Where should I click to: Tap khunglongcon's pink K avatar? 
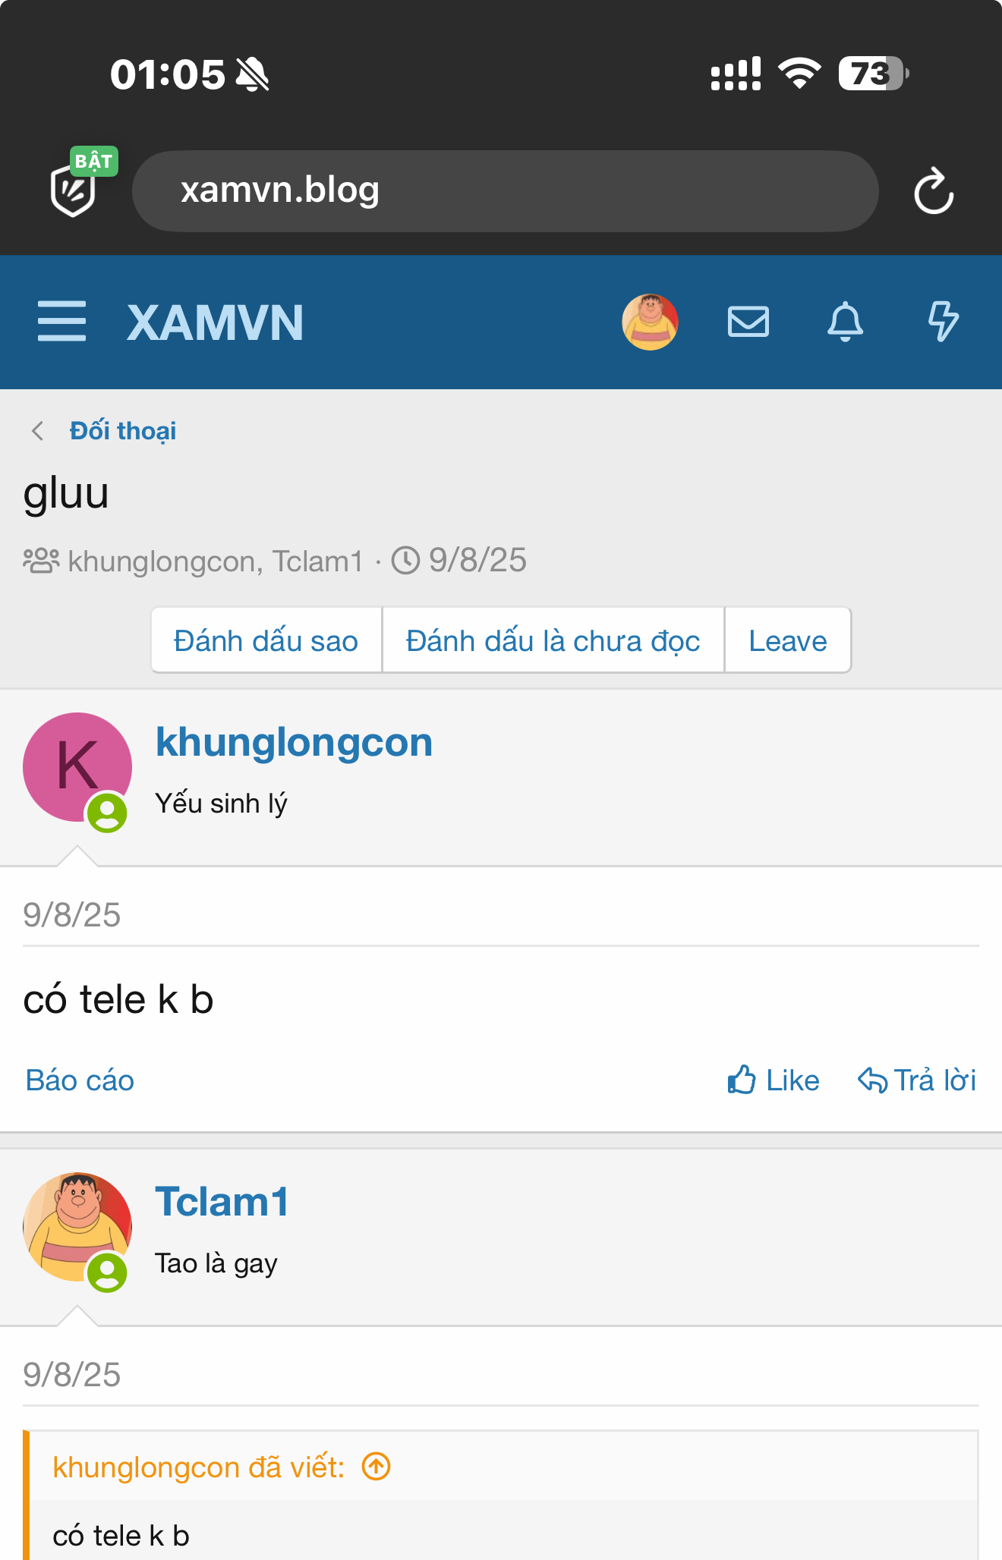point(77,767)
